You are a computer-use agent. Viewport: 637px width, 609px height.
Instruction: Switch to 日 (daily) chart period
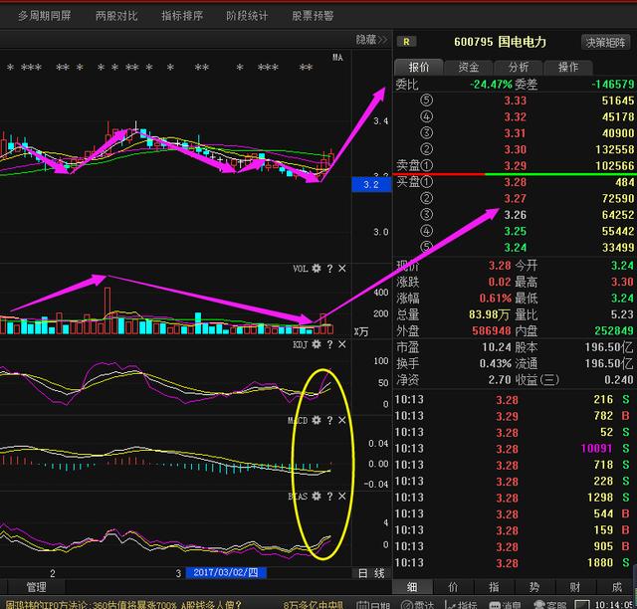362,573
